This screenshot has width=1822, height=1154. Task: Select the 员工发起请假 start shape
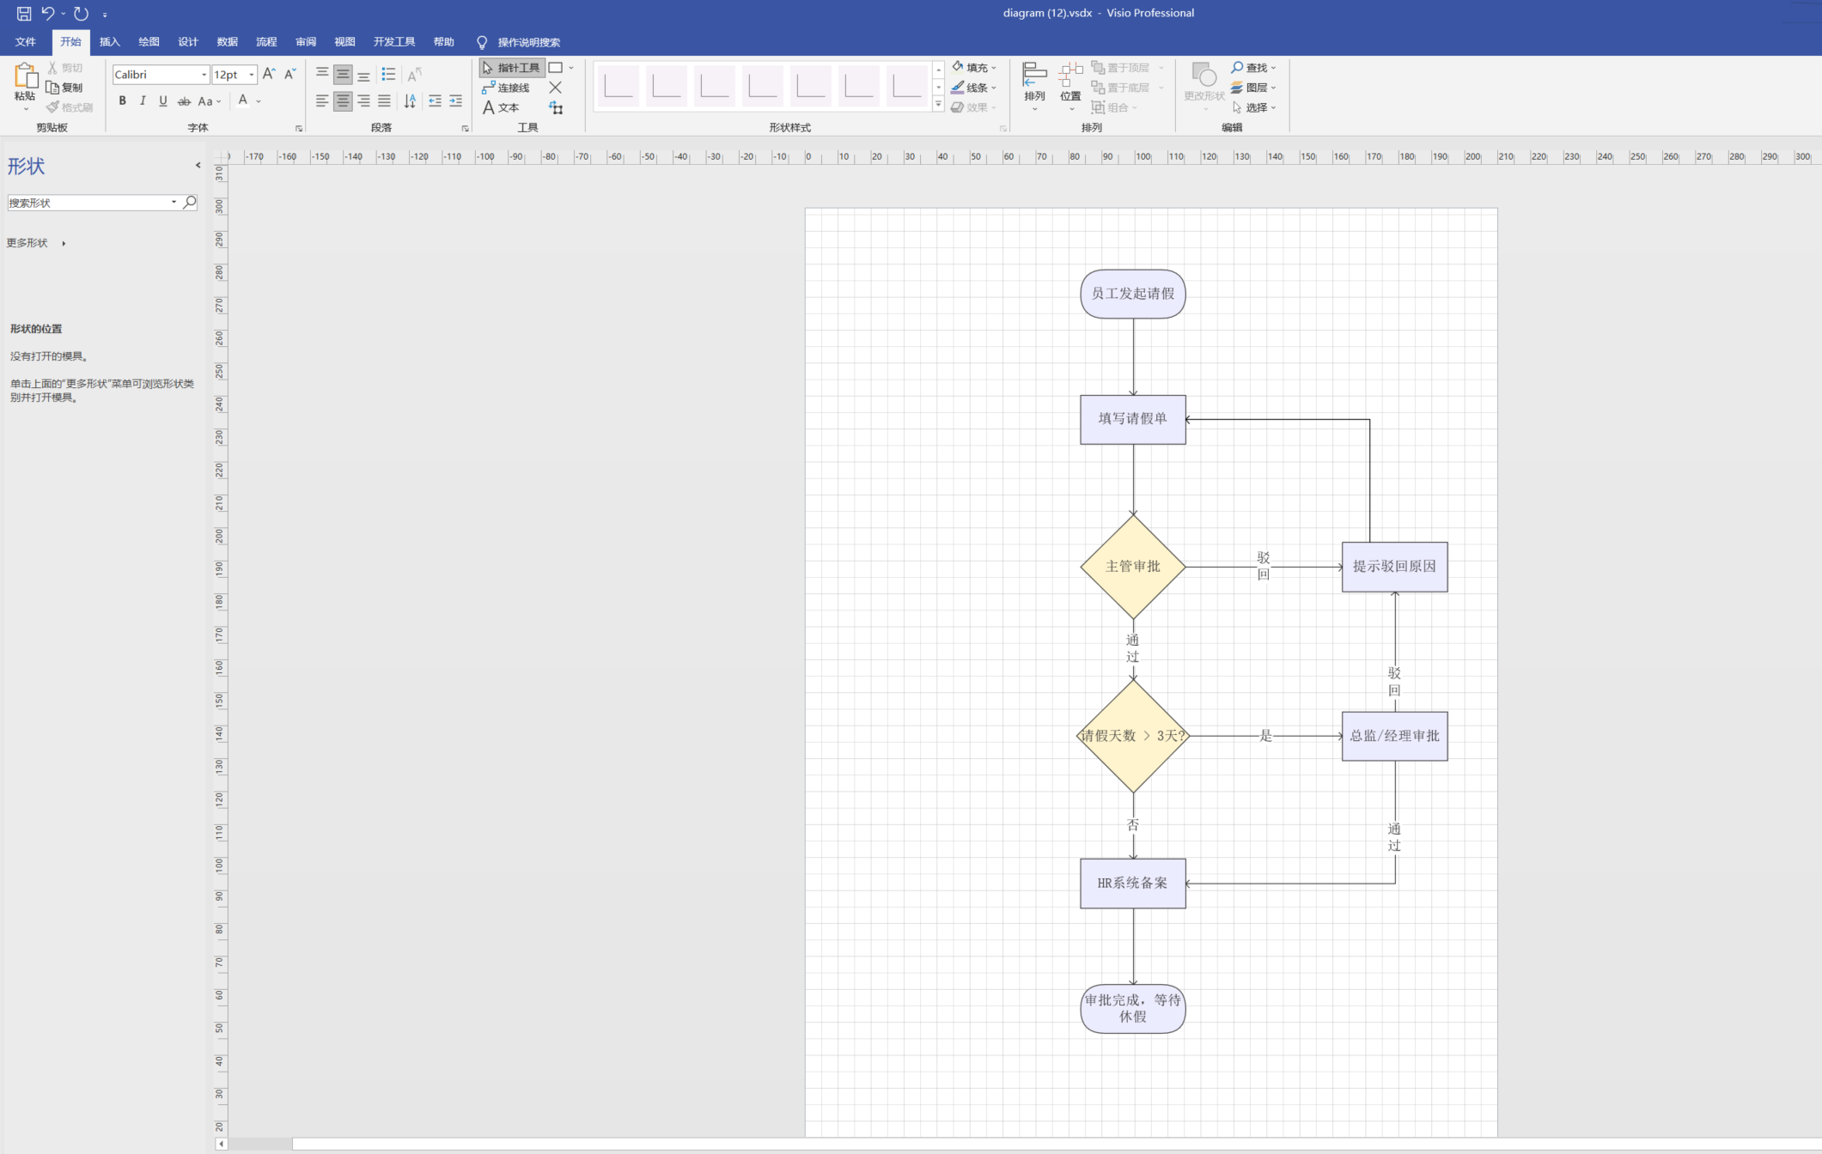[x=1132, y=294]
